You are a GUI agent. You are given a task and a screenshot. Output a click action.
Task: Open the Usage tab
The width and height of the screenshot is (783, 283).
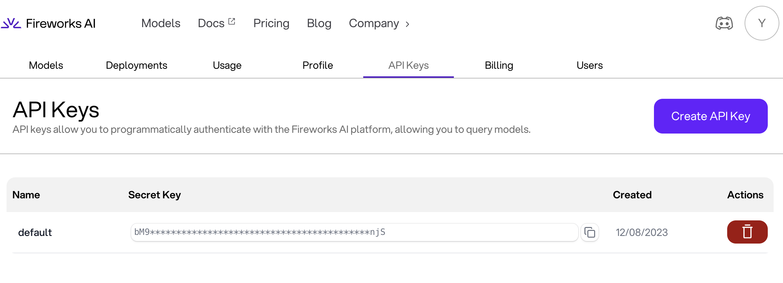pos(227,66)
